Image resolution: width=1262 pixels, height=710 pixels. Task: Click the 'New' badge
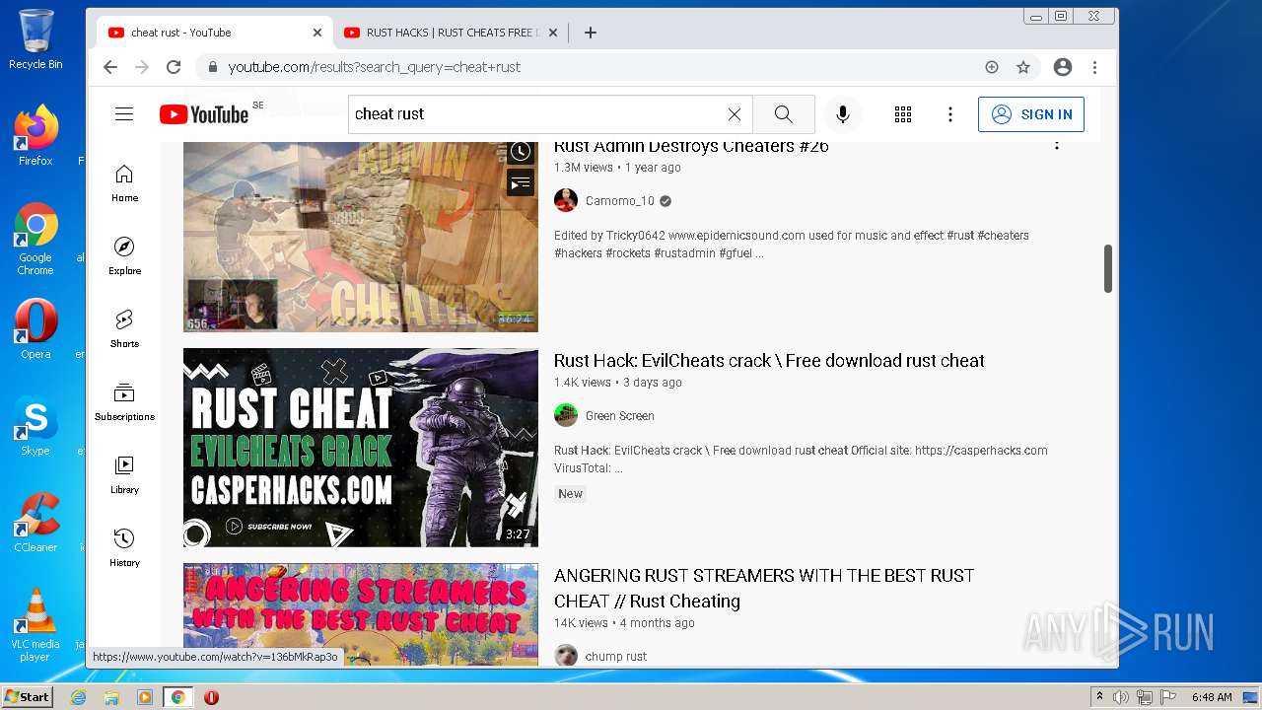570,494
